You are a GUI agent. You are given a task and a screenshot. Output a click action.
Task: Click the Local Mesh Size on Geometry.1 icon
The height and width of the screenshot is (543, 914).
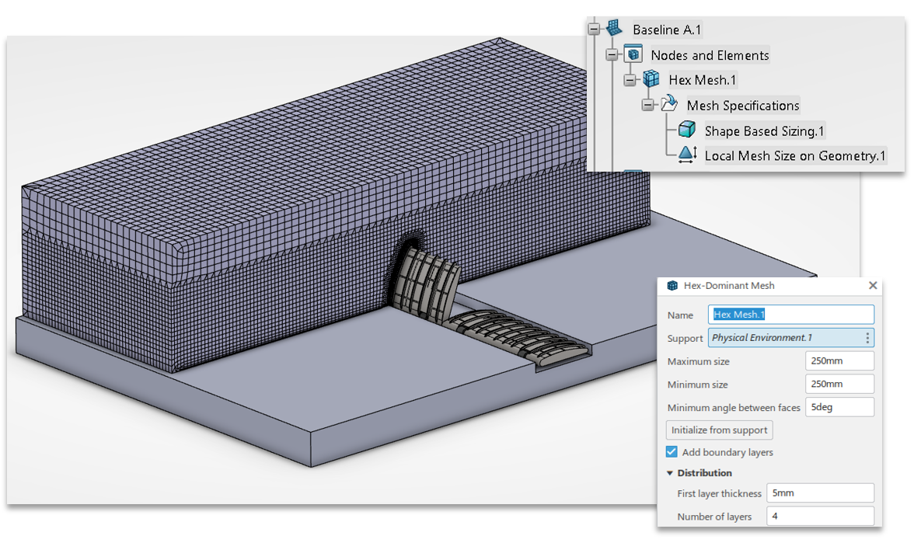685,154
